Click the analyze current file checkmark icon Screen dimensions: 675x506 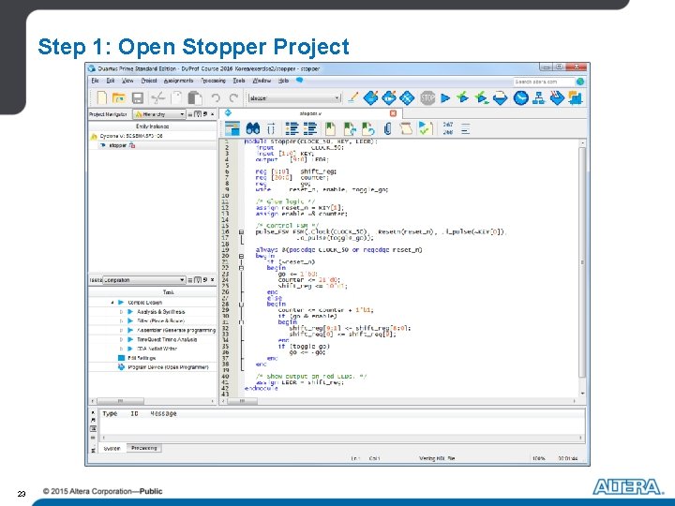426,127
